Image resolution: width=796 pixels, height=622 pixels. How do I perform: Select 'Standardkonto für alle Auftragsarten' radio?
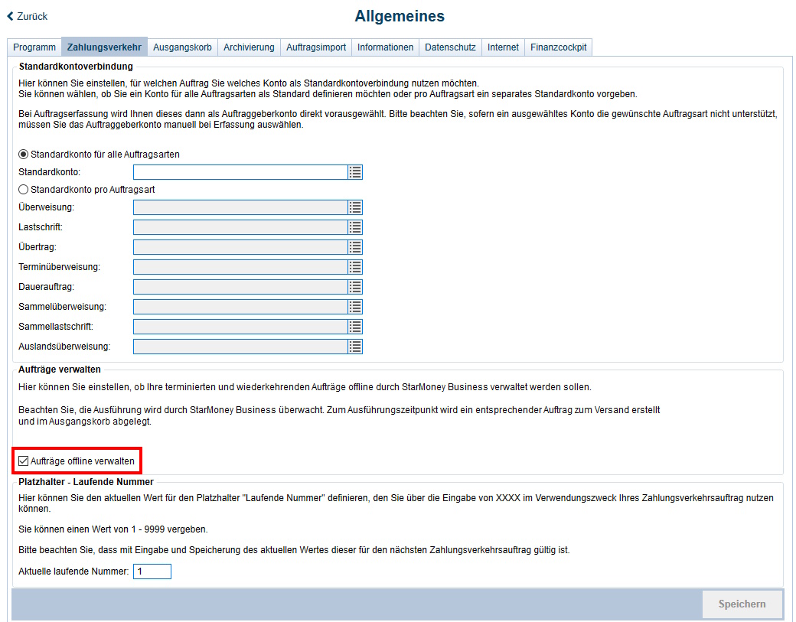click(x=24, y=154)
